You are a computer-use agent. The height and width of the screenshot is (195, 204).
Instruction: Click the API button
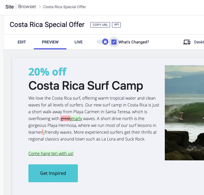pyautogui.click(x=116, y=25)
